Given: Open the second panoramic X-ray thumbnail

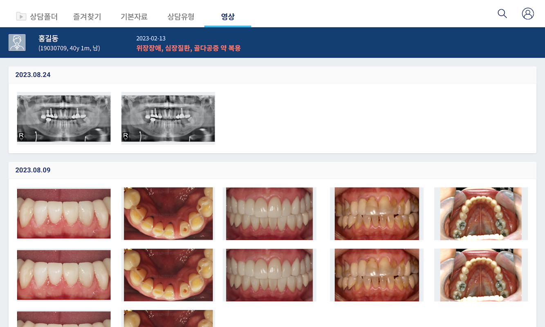Looking at the screenshot, I should click(x=168, y=118).
